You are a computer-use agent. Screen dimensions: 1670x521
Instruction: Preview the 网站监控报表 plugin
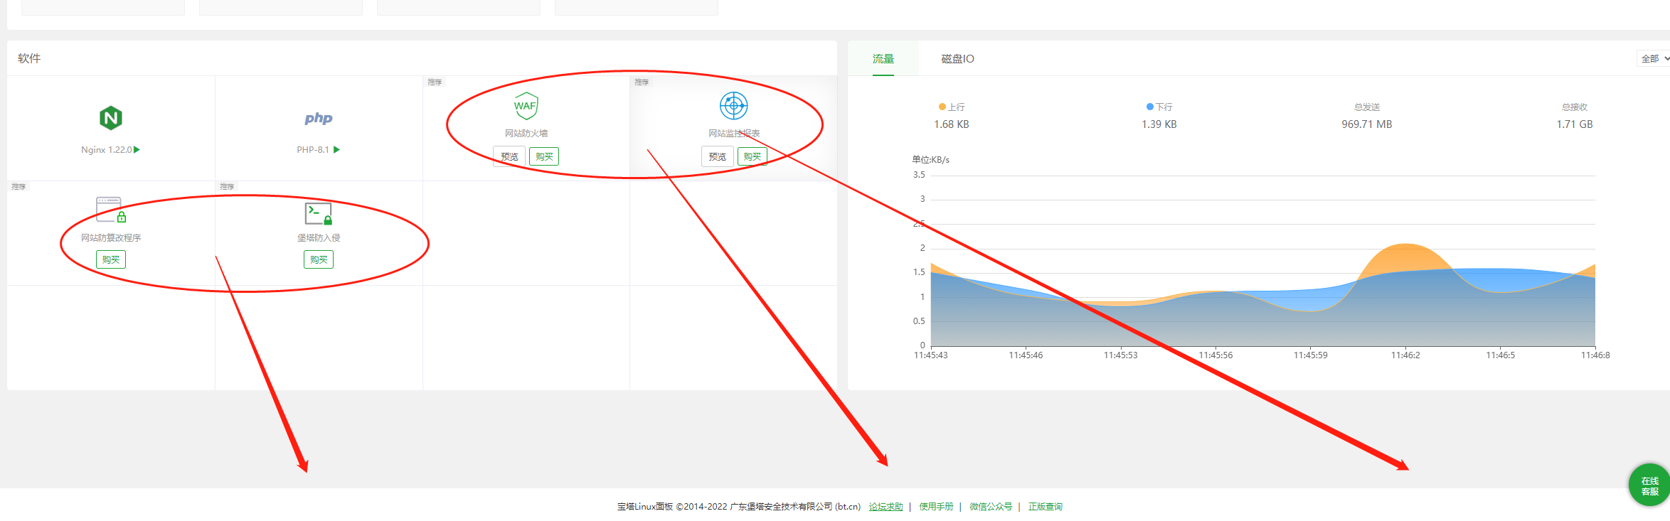pos(717,156)
